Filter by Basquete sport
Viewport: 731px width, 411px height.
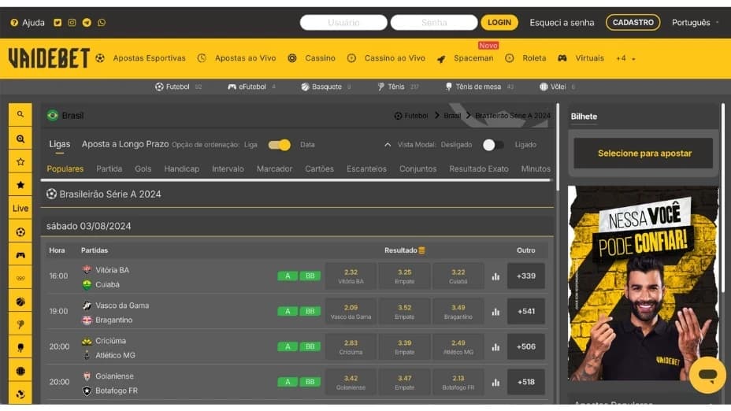click(326, 87)
